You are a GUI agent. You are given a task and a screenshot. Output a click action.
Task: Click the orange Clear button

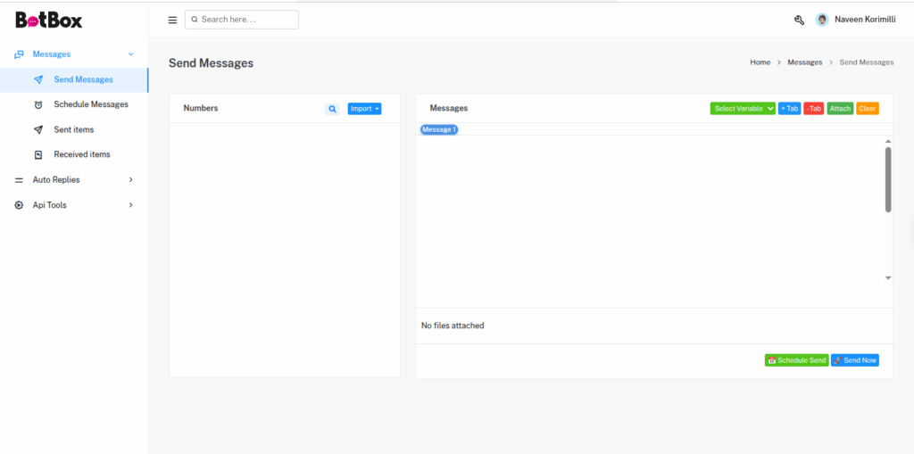point(867,109)
